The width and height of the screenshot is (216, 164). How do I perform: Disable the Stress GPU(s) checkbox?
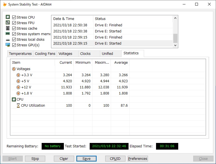tap(14, 45)
